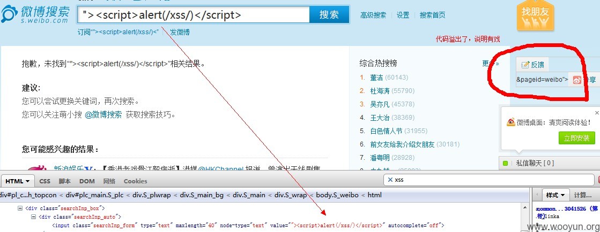Select div#plc_main.S_plc in breadcrumb
The width and height of the screenshot is (600, 232).
tap(94, 195)
